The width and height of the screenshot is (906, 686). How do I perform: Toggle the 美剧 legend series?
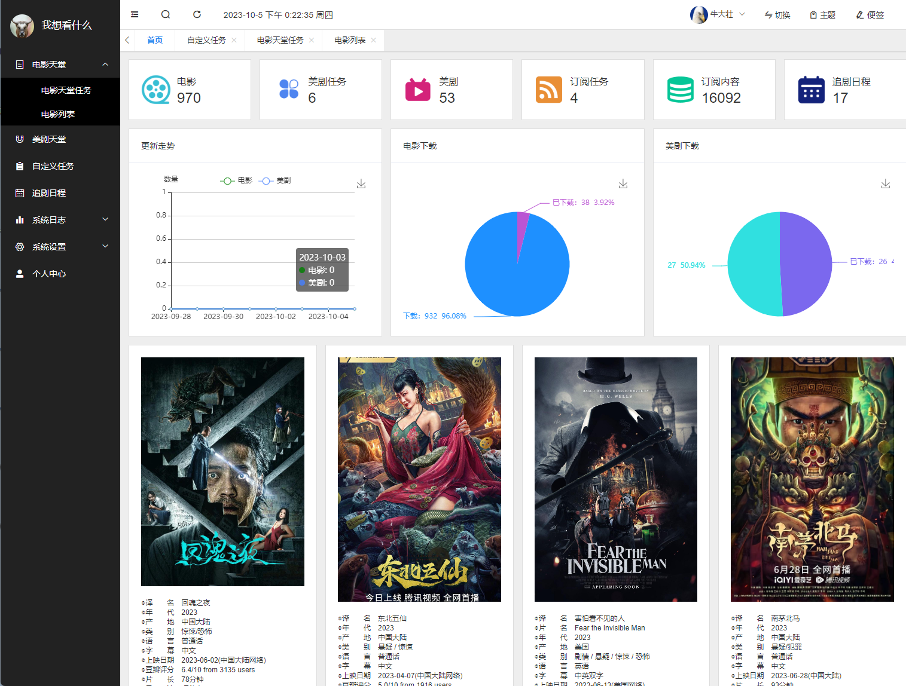coord(275,180)
